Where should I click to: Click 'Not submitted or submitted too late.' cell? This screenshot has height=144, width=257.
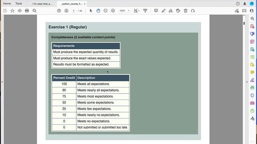coord(103,127)
